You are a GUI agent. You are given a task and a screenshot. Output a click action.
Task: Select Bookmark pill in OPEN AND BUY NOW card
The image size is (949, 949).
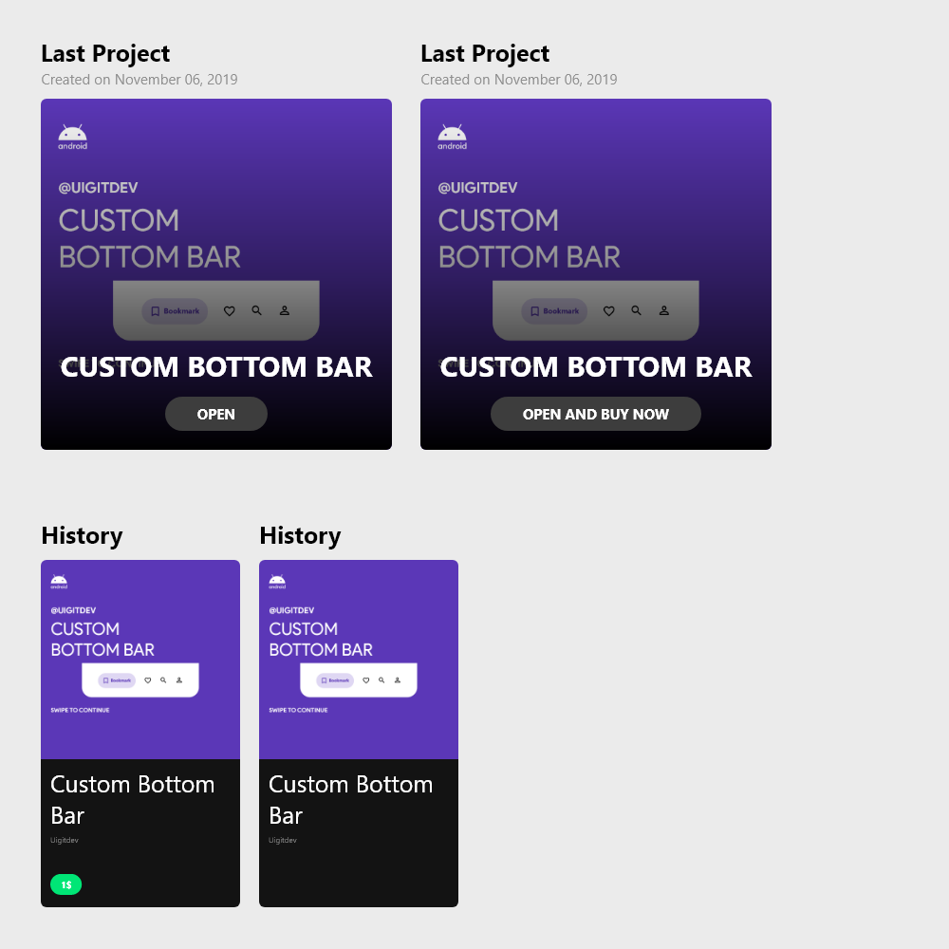tap(554, 311)
